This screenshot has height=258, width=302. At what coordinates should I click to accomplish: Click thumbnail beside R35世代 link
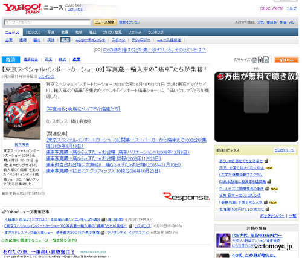223,240
